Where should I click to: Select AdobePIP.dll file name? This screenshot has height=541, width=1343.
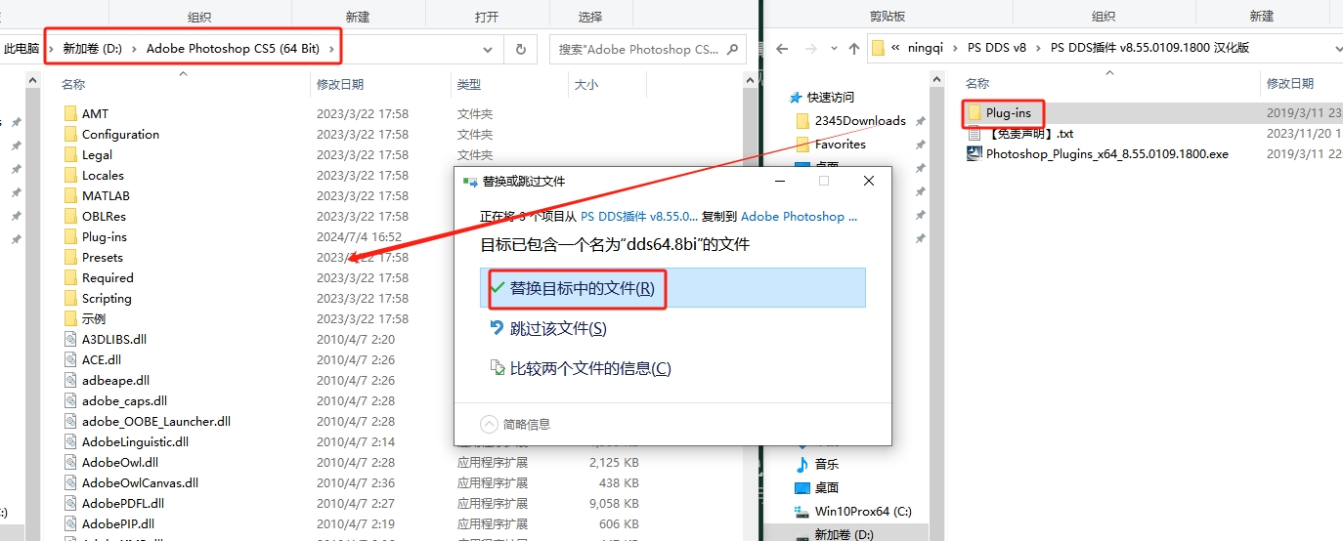(118, 524)
